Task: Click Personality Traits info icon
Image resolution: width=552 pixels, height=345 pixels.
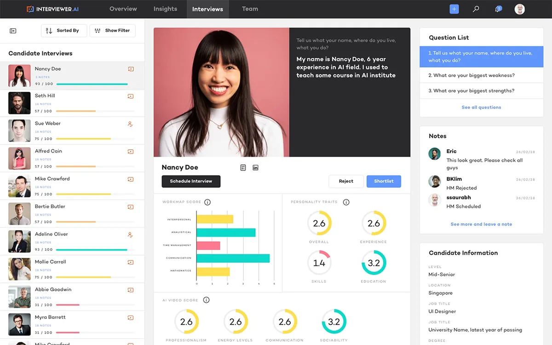Action: 346,202
